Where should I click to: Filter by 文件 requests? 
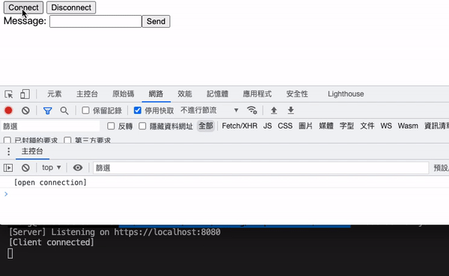click(367, 126)
